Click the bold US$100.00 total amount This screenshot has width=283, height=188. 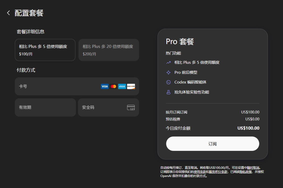point(248,128)
